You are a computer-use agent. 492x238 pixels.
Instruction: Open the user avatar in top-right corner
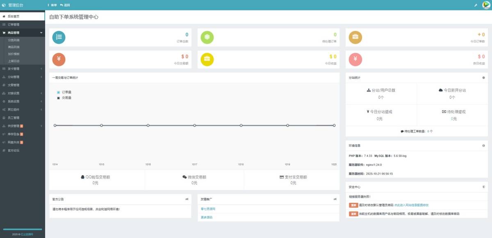point(486,5)
